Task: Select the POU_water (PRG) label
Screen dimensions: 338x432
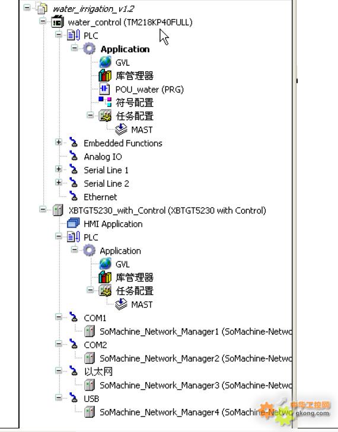Action: (149, 89)
